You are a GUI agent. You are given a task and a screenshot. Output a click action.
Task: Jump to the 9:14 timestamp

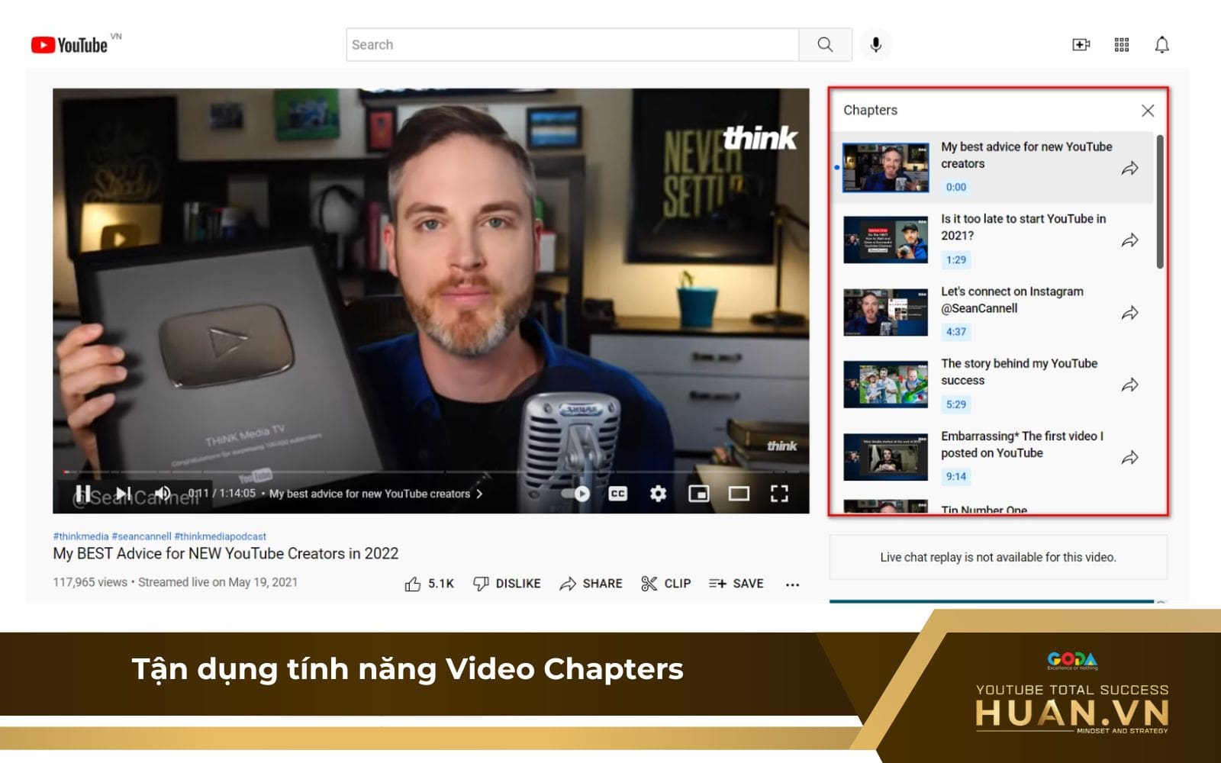(x=956, y=477)
